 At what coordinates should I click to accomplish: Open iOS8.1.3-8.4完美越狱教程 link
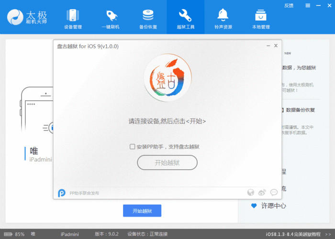293,234
